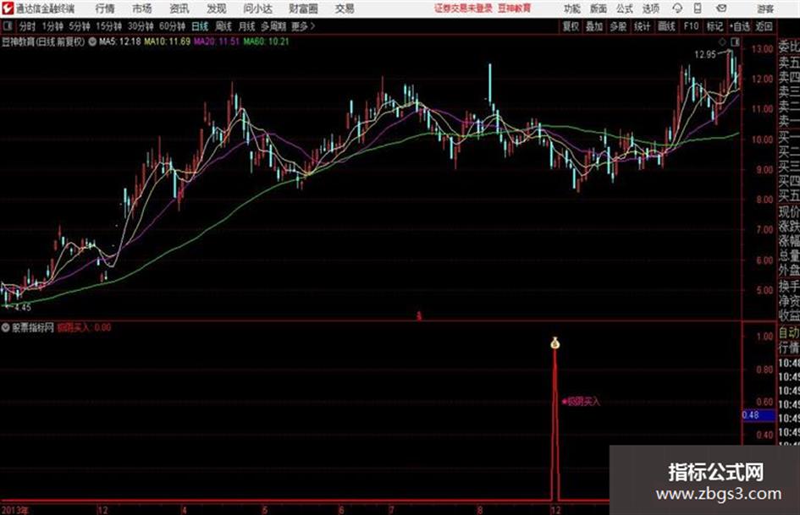
Task: Switch to 周线 weekly period tab
Action: coord(223,26)
